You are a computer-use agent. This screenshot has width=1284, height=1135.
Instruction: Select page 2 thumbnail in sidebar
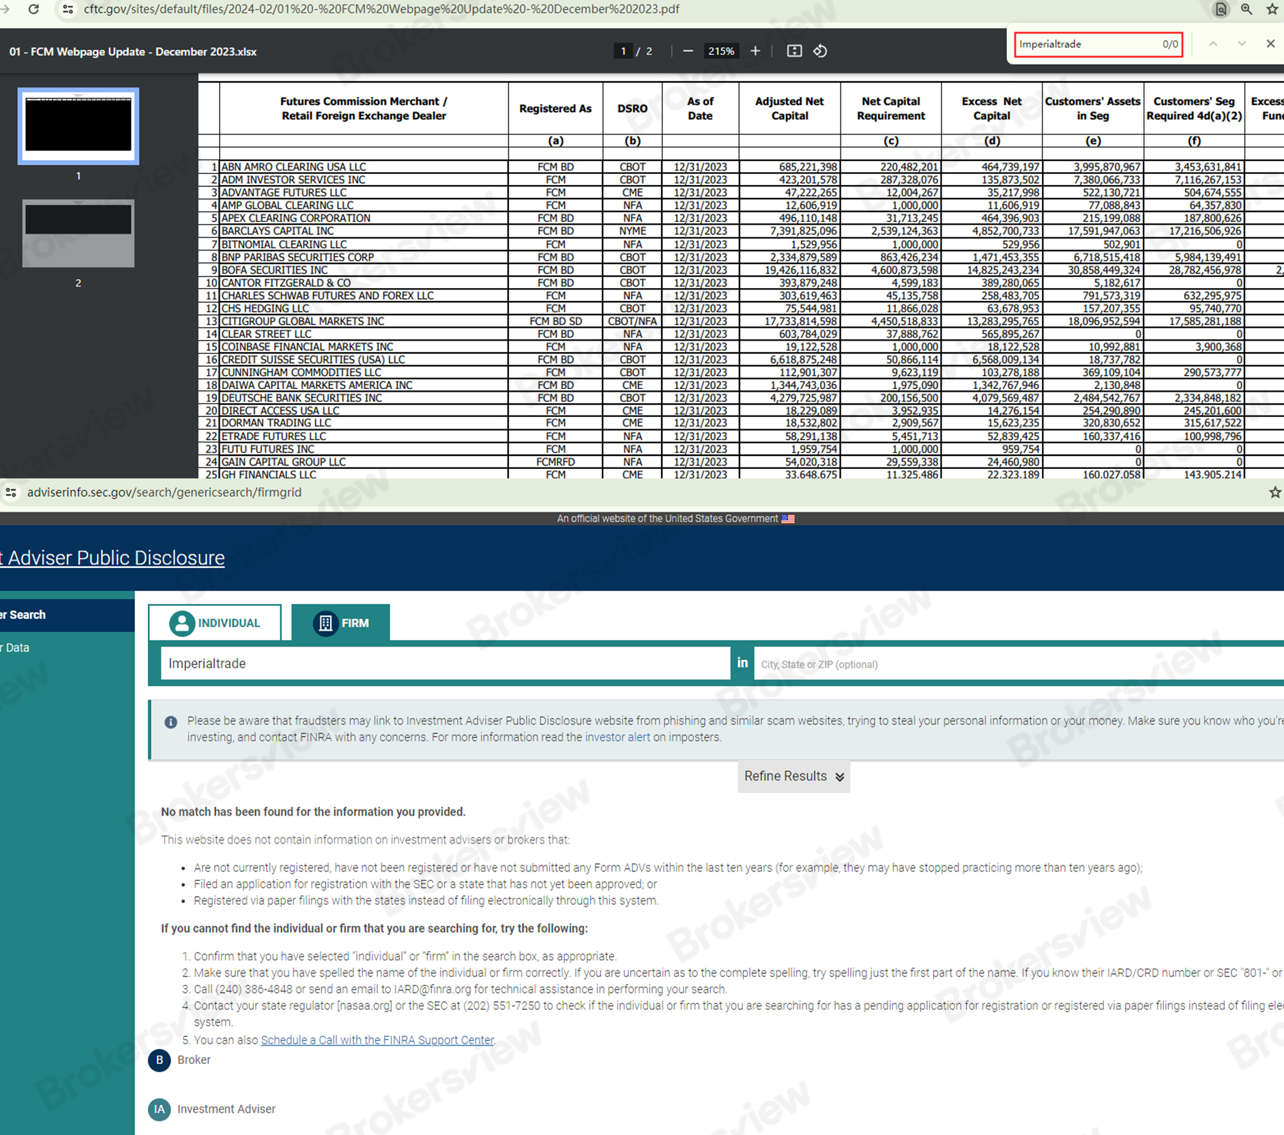[x=78, y=233]
